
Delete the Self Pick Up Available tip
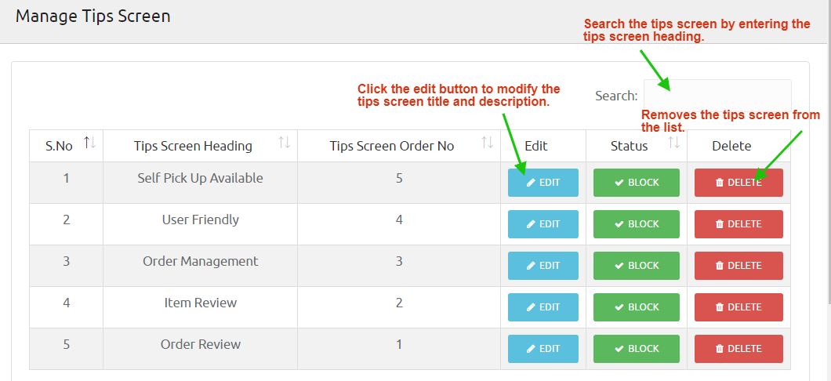pyautogui.click(x=738, y=183)
